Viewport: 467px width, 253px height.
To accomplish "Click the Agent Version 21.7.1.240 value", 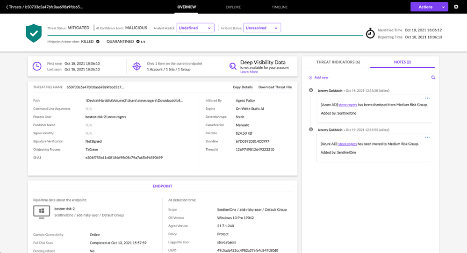I will 225,226.
